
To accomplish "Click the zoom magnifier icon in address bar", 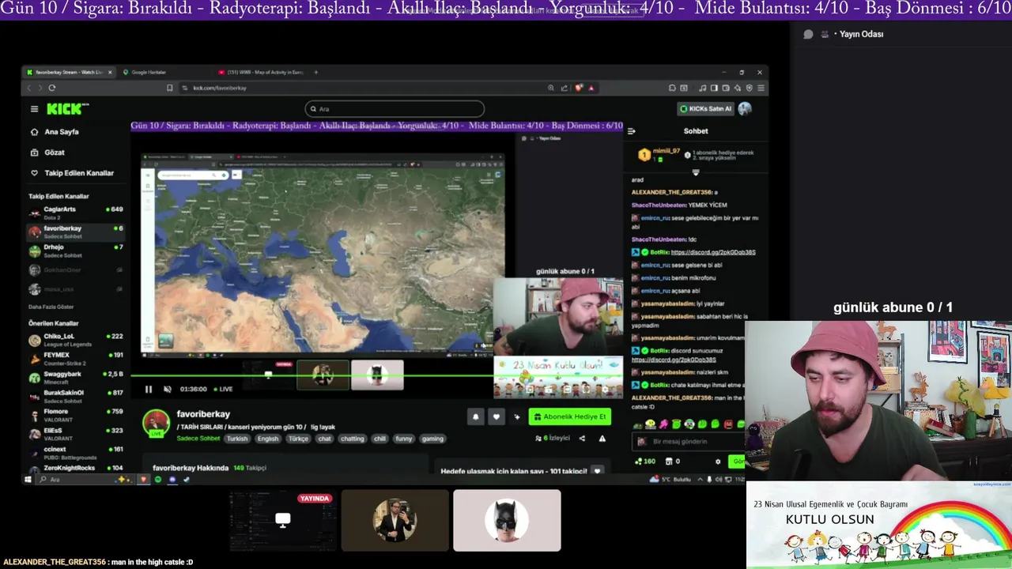I will click(551, 88).
